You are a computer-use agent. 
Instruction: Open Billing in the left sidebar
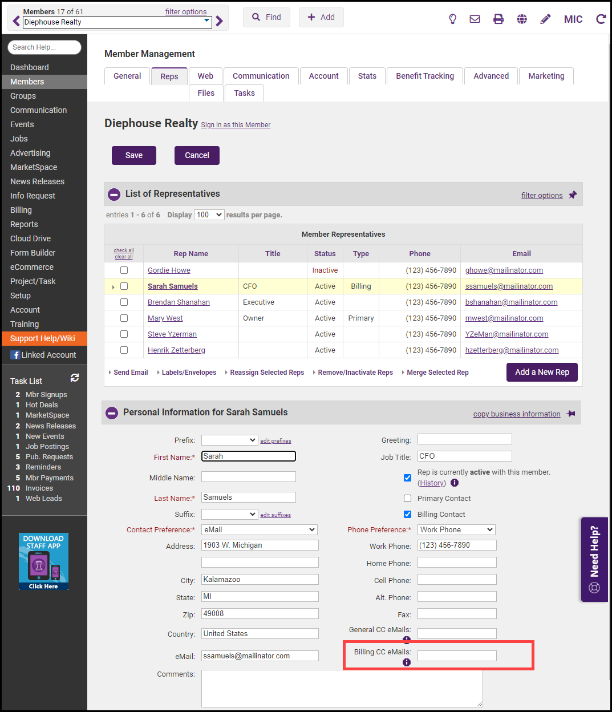coord(21,210)
